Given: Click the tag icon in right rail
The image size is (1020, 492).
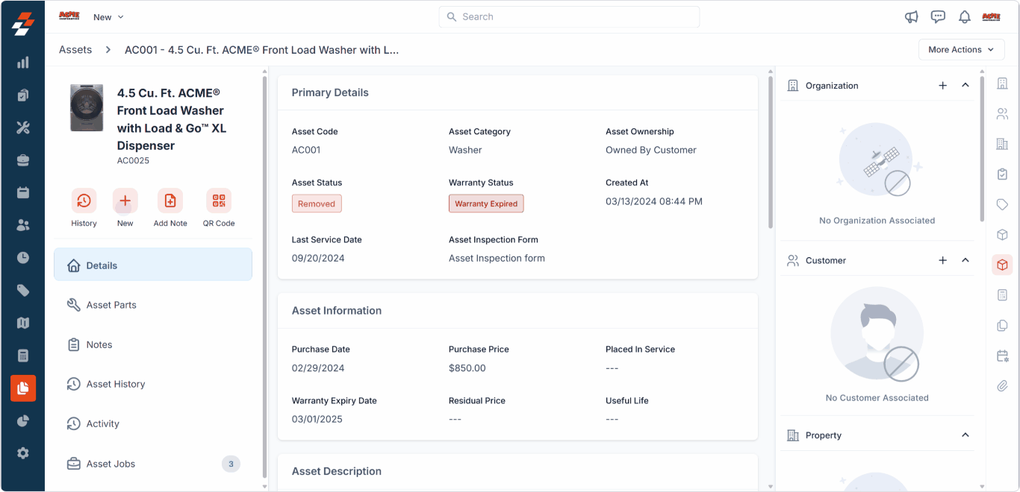Looking at the screenshot, I should (1003, 204).
